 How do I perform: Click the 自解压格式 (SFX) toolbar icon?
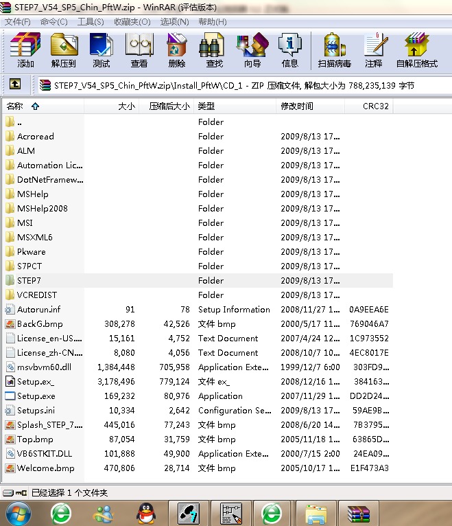[416, 50]
